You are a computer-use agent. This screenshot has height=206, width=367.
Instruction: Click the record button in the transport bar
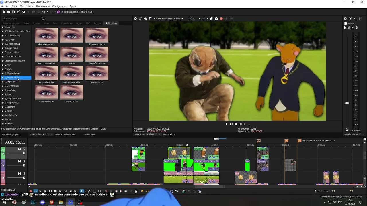[x=31, y=191]
